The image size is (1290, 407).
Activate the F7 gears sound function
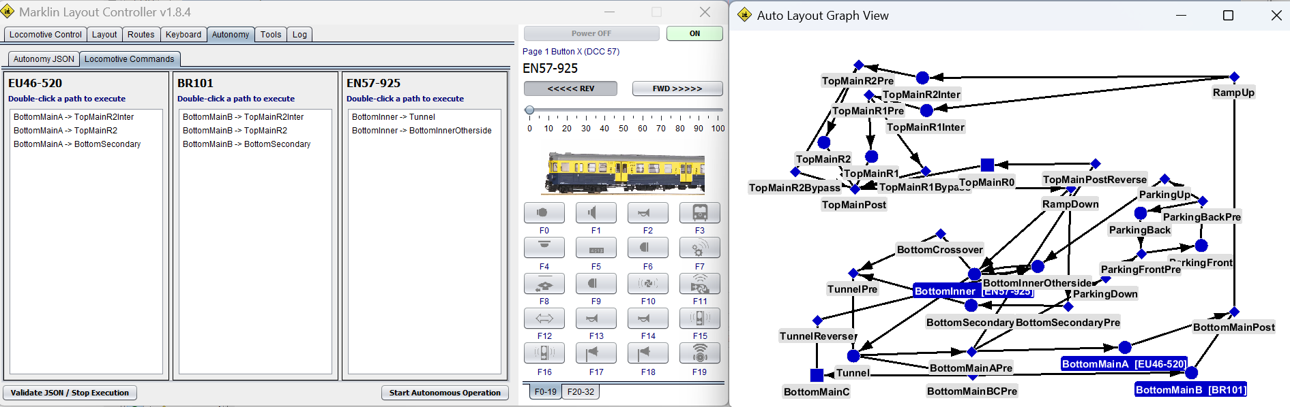click(699, 248)
